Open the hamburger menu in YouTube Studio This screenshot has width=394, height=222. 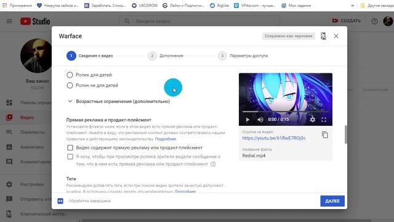9,21
